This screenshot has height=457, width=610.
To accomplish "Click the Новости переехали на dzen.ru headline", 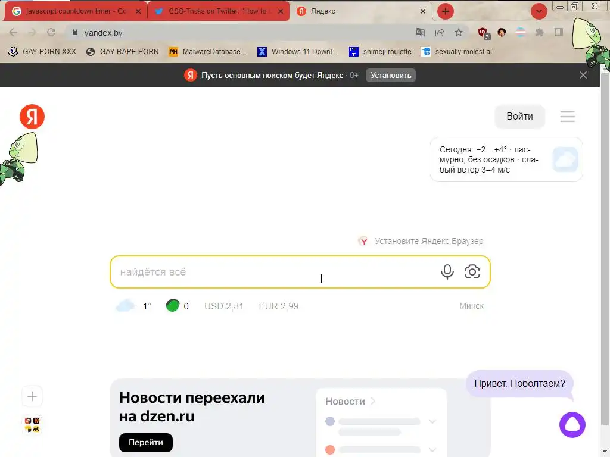I will [192, 407].
